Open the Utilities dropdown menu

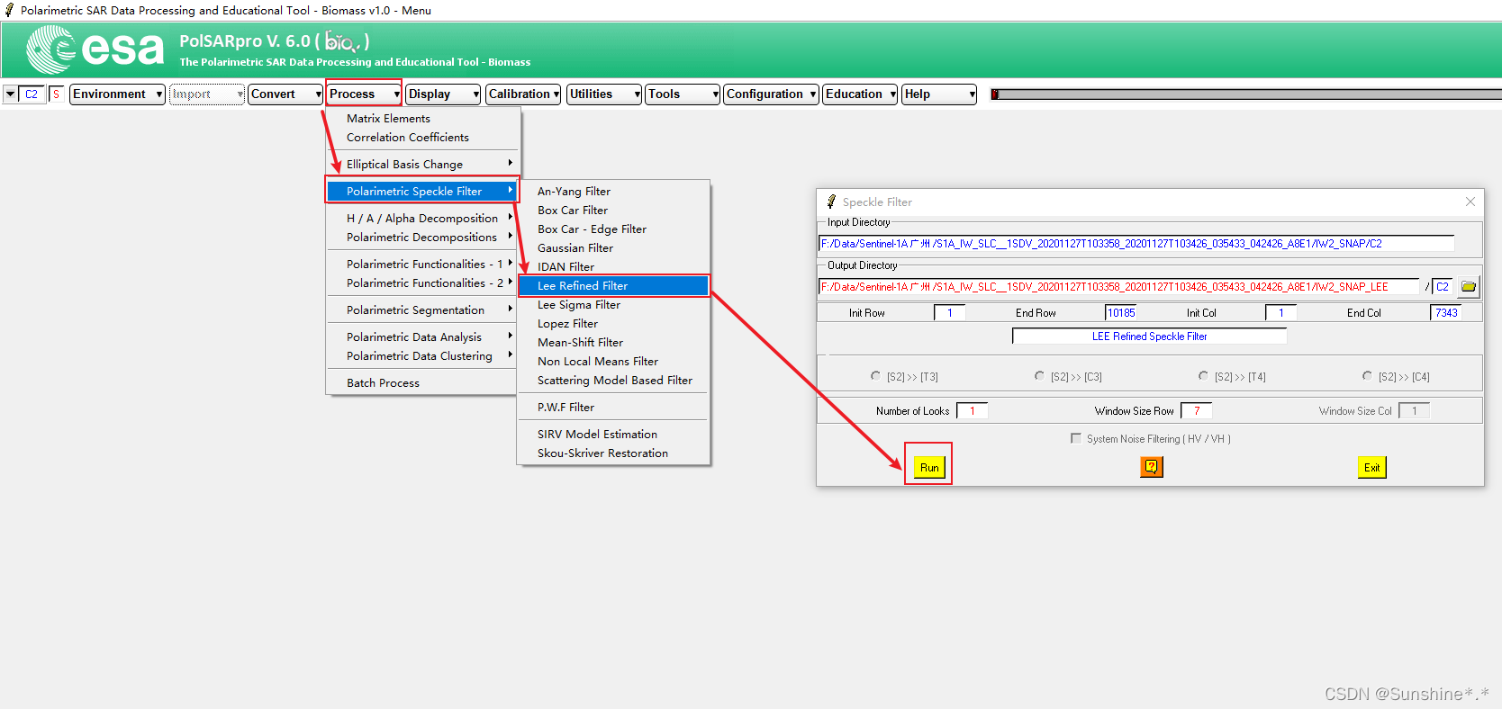[604, 94]
